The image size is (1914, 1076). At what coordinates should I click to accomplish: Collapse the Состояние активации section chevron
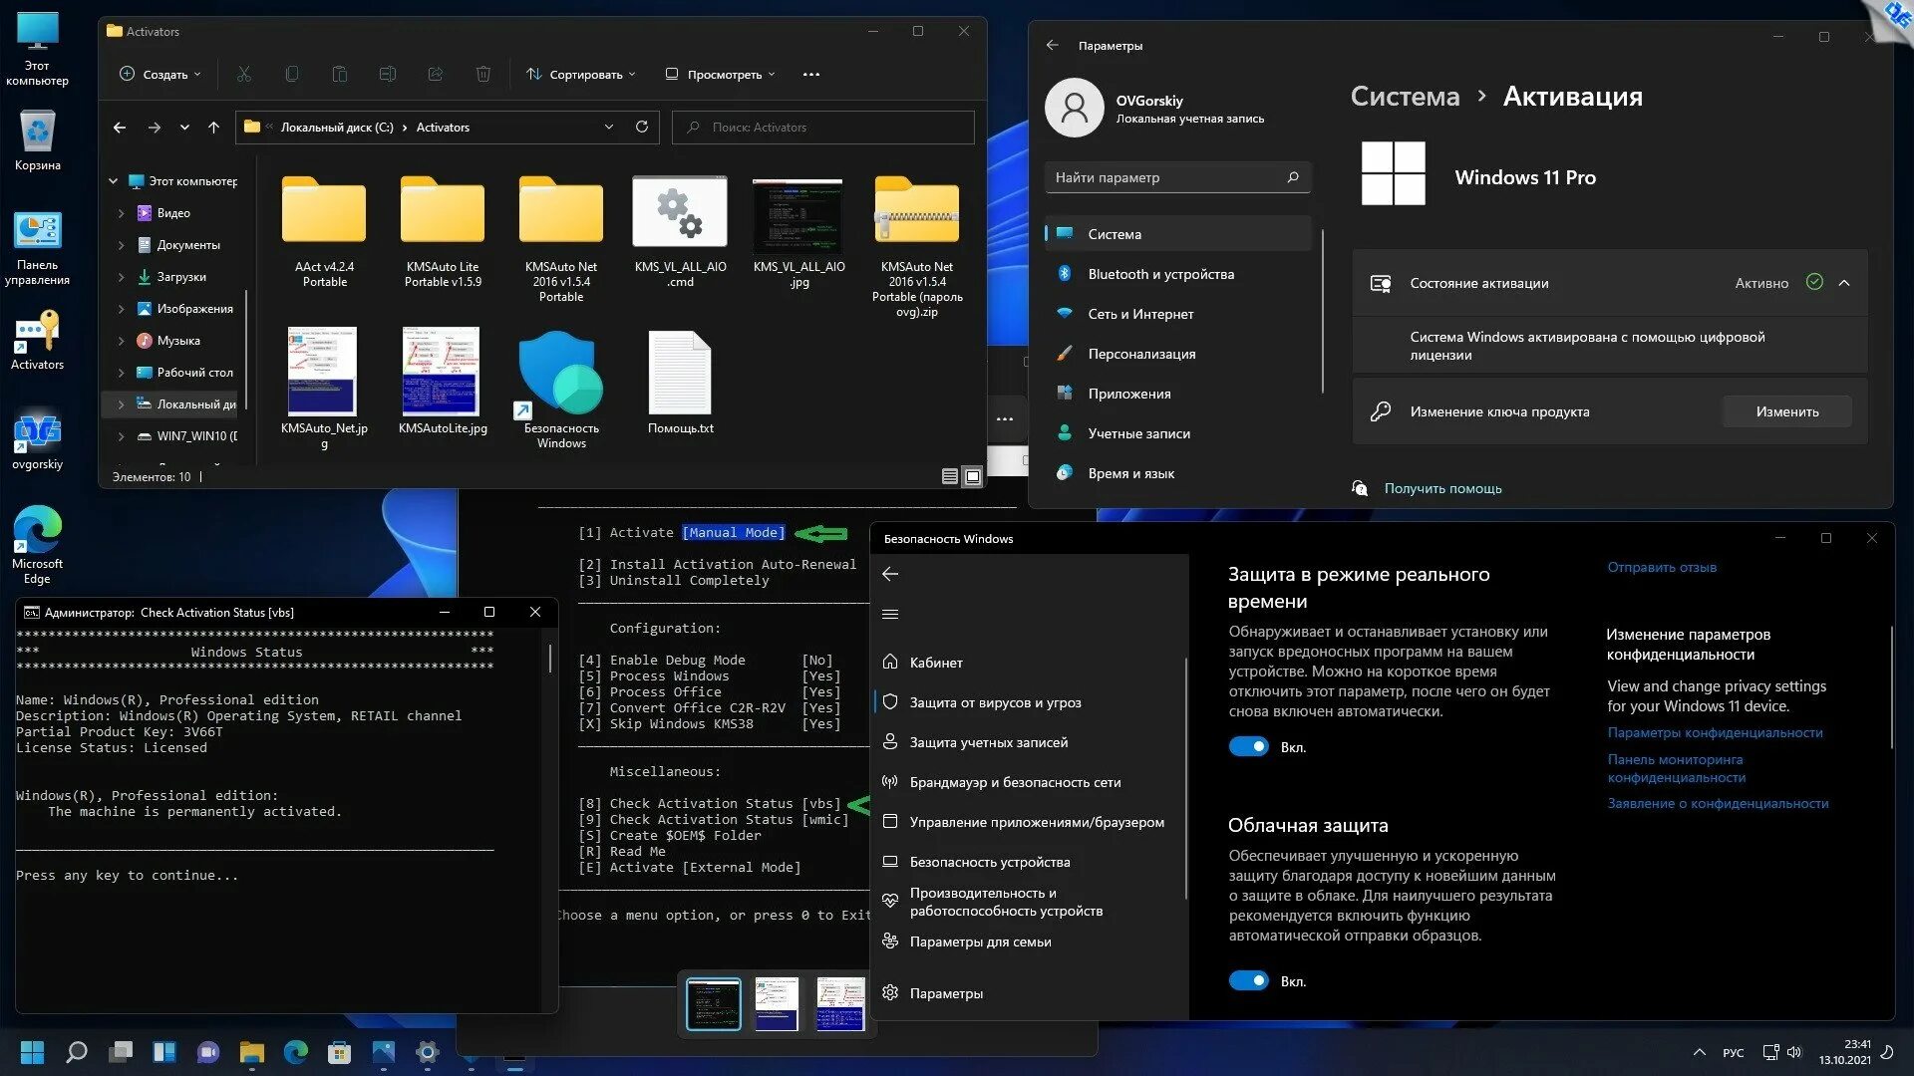[x=1844, y=283]
